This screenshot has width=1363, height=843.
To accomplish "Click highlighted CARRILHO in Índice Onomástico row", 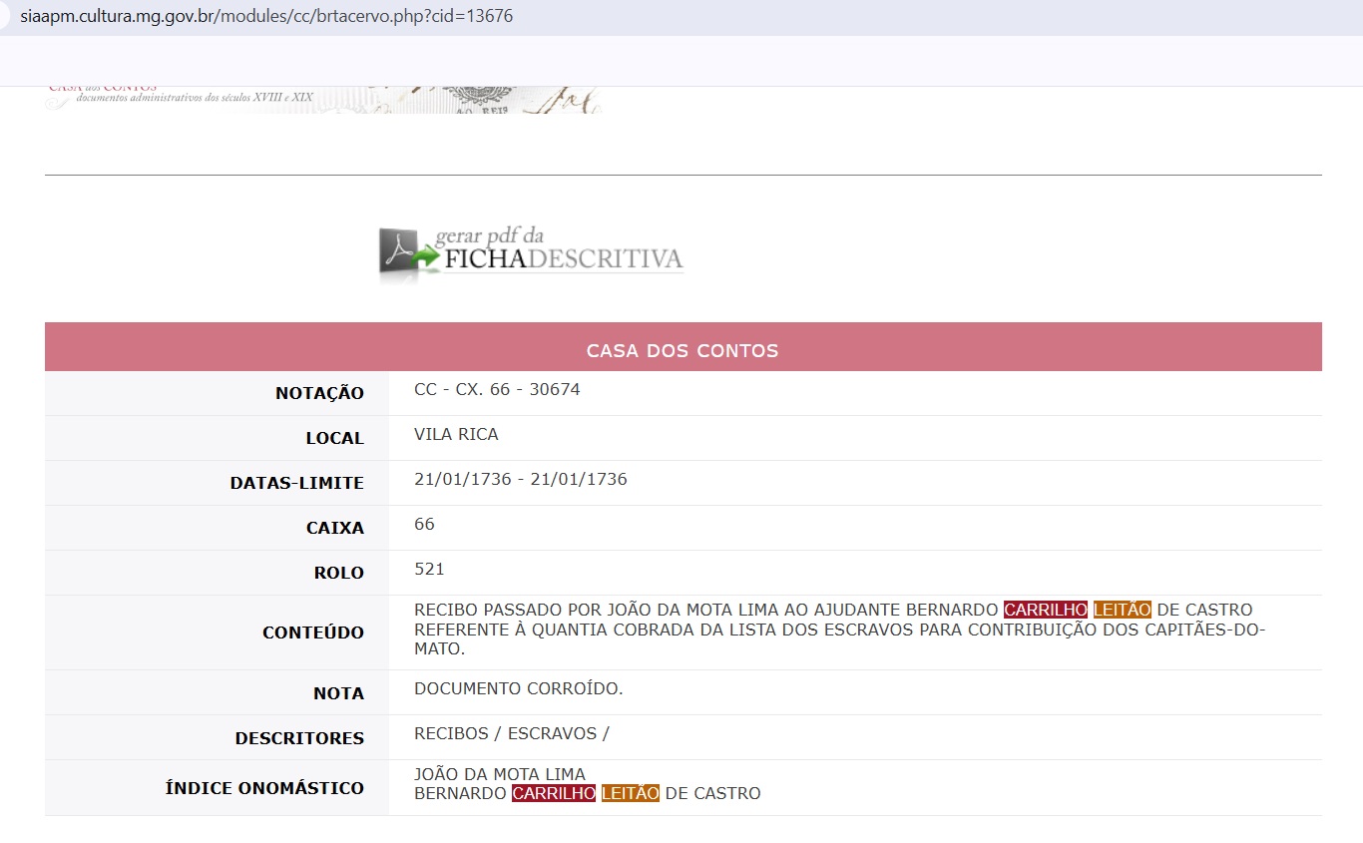I will coord(553,793).
